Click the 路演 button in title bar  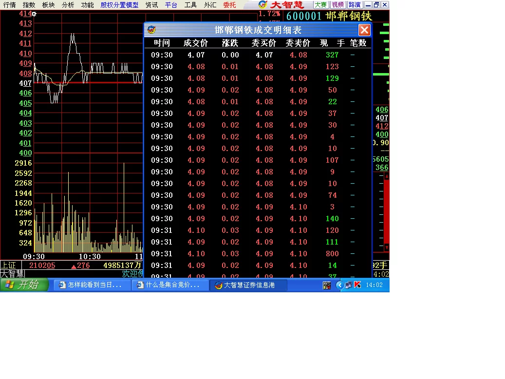click(x=355, y=4)
